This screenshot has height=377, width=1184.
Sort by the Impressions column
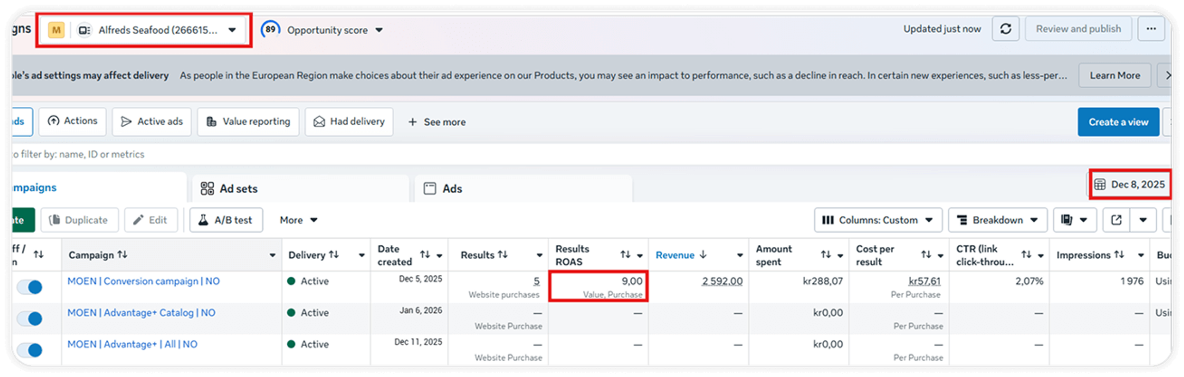(x=1119, y=255)
